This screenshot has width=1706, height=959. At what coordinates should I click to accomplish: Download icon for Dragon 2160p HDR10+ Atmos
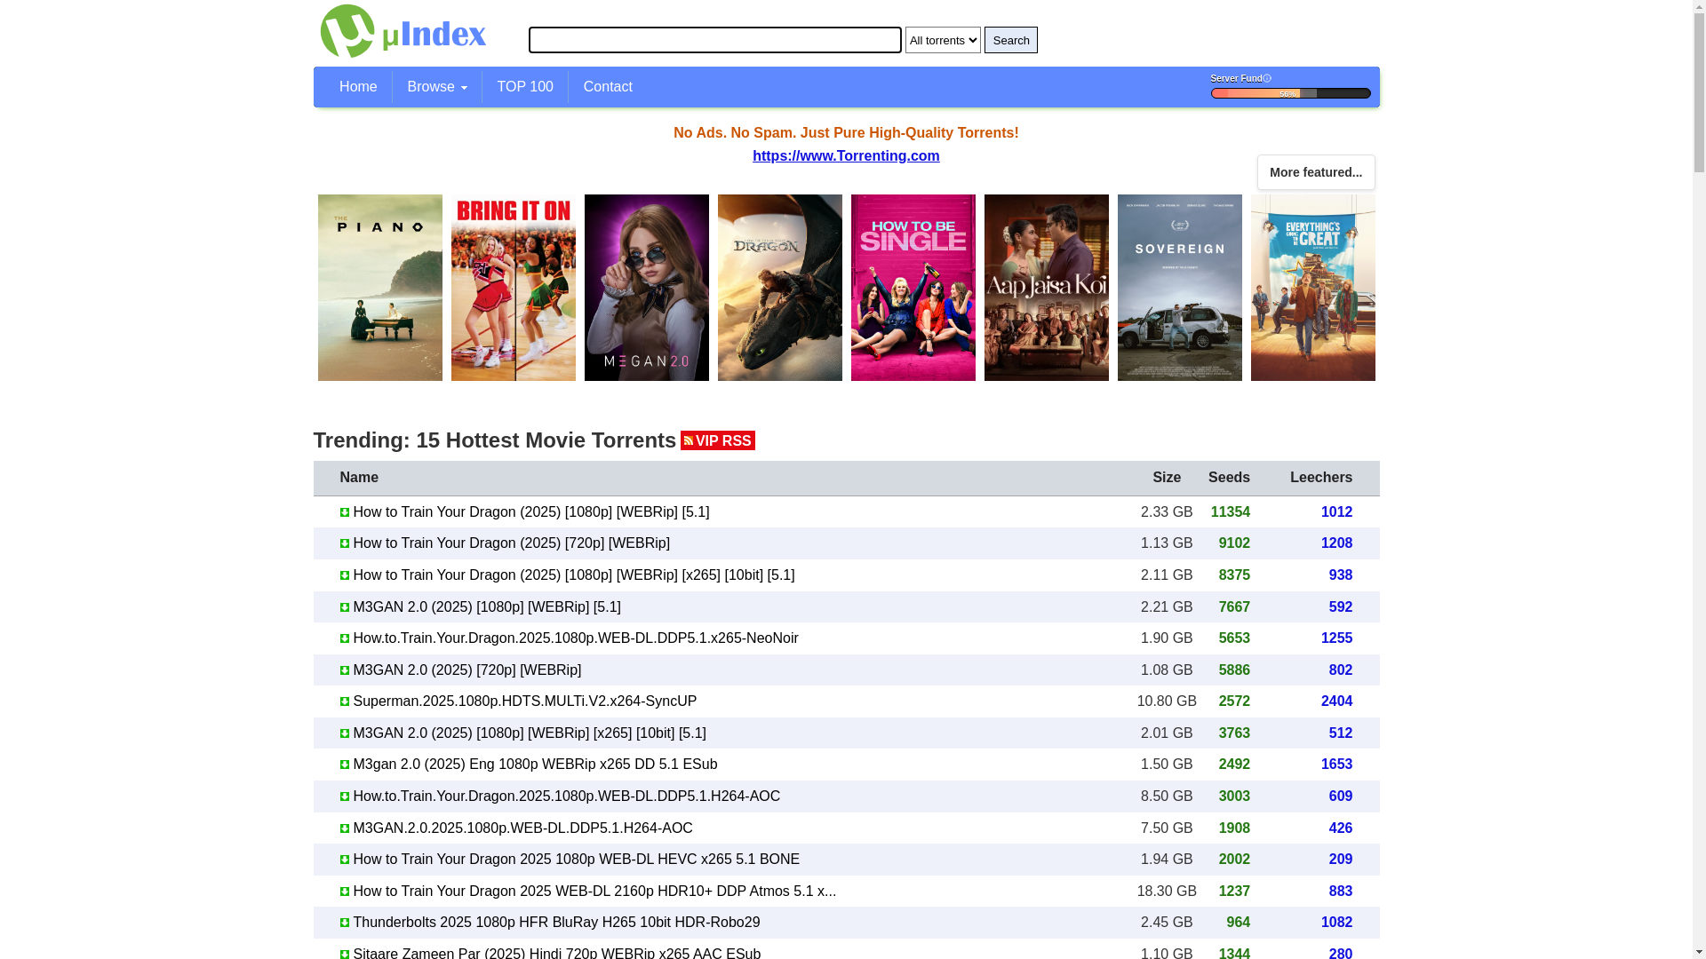[345, 892]
